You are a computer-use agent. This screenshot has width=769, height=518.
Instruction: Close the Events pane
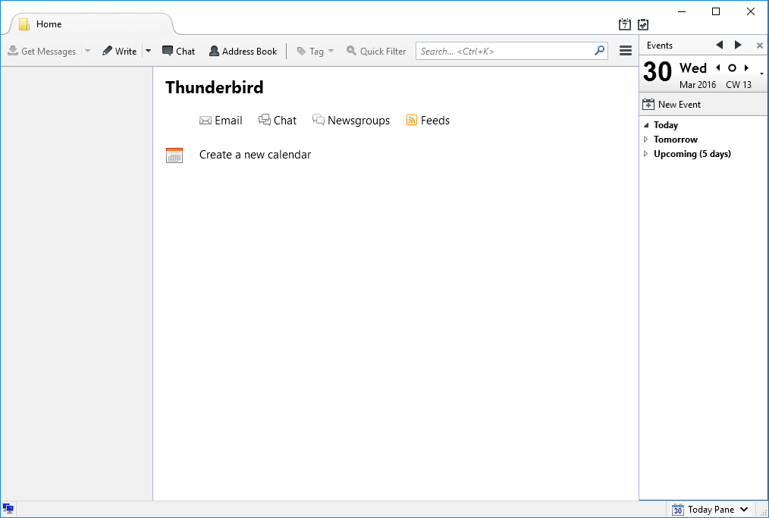click(x=760, y=46)
